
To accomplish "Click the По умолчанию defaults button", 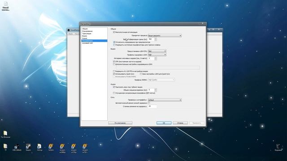I will pos(120,123).
